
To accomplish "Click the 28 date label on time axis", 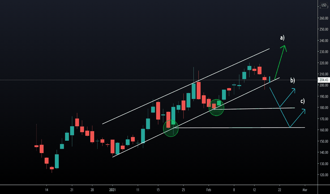I will click(92, 190).
